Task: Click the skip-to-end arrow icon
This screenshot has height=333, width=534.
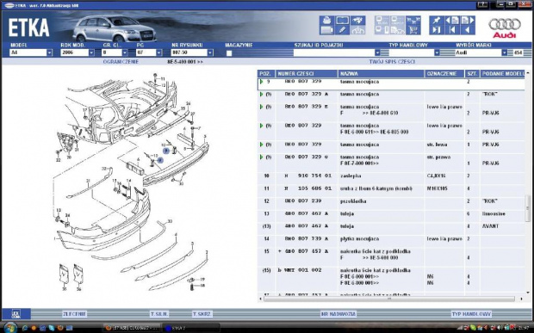Action: click(437, 30)
